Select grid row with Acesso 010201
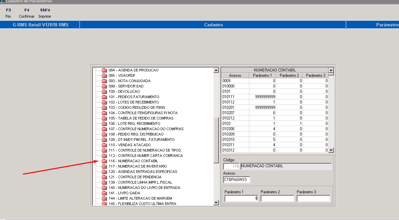The image size is (399, 220). [x=275, y=107]
